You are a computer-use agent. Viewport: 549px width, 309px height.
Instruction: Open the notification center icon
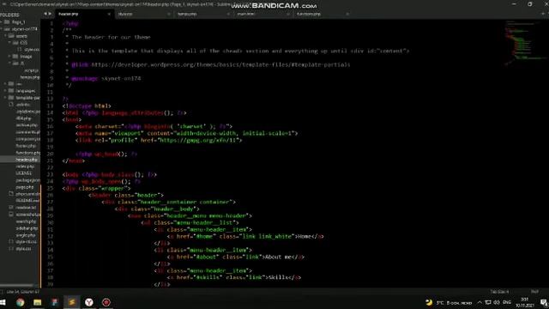click(x=544, y=302)
